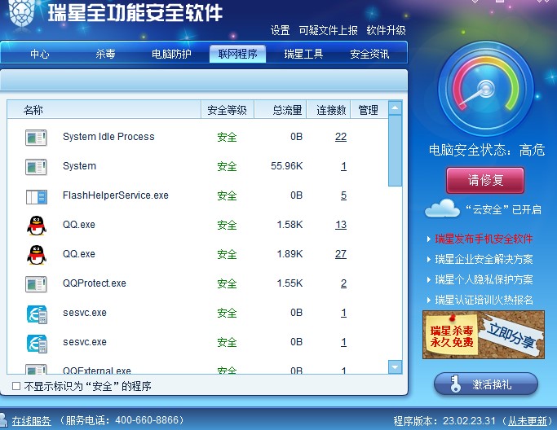This screenshot has width=557, height=430.
Task: Open the 瑞星工具 tab
Action: (303, 55)
